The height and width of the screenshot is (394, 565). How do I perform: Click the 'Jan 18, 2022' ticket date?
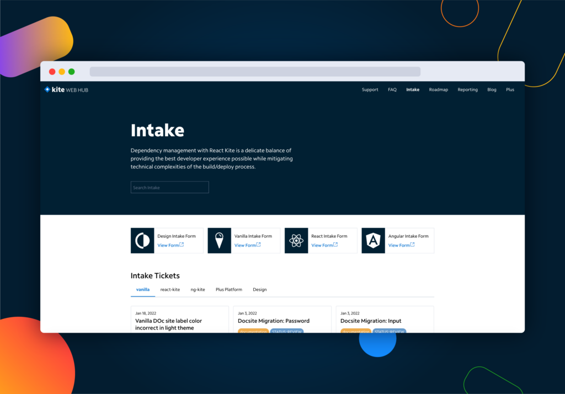tap(146, 313)
